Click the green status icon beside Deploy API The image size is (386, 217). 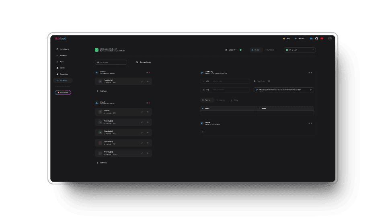click(x=240, y=50)
